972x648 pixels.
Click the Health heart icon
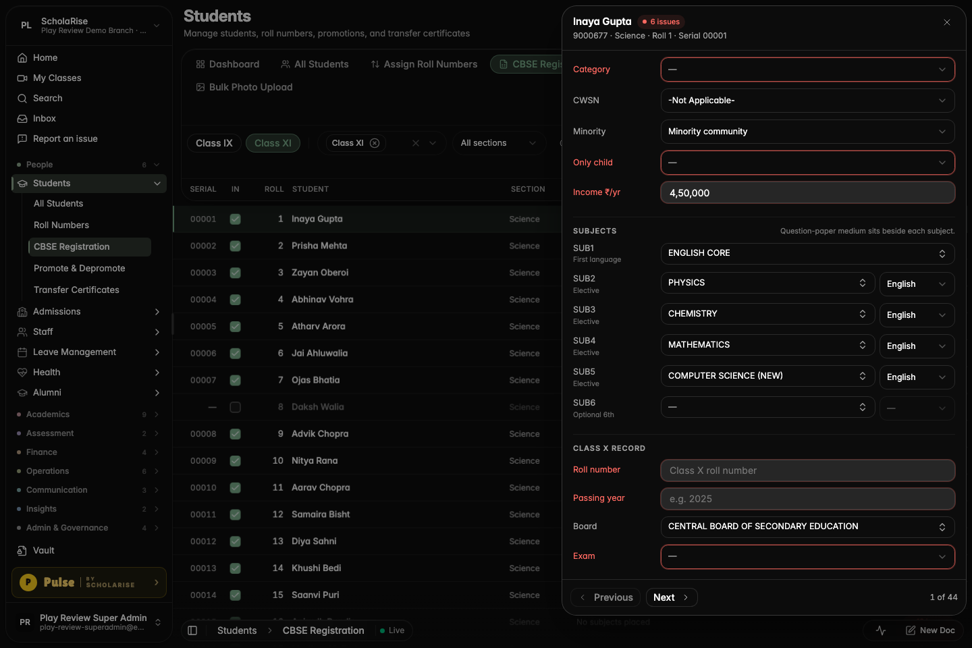(22, 373)
